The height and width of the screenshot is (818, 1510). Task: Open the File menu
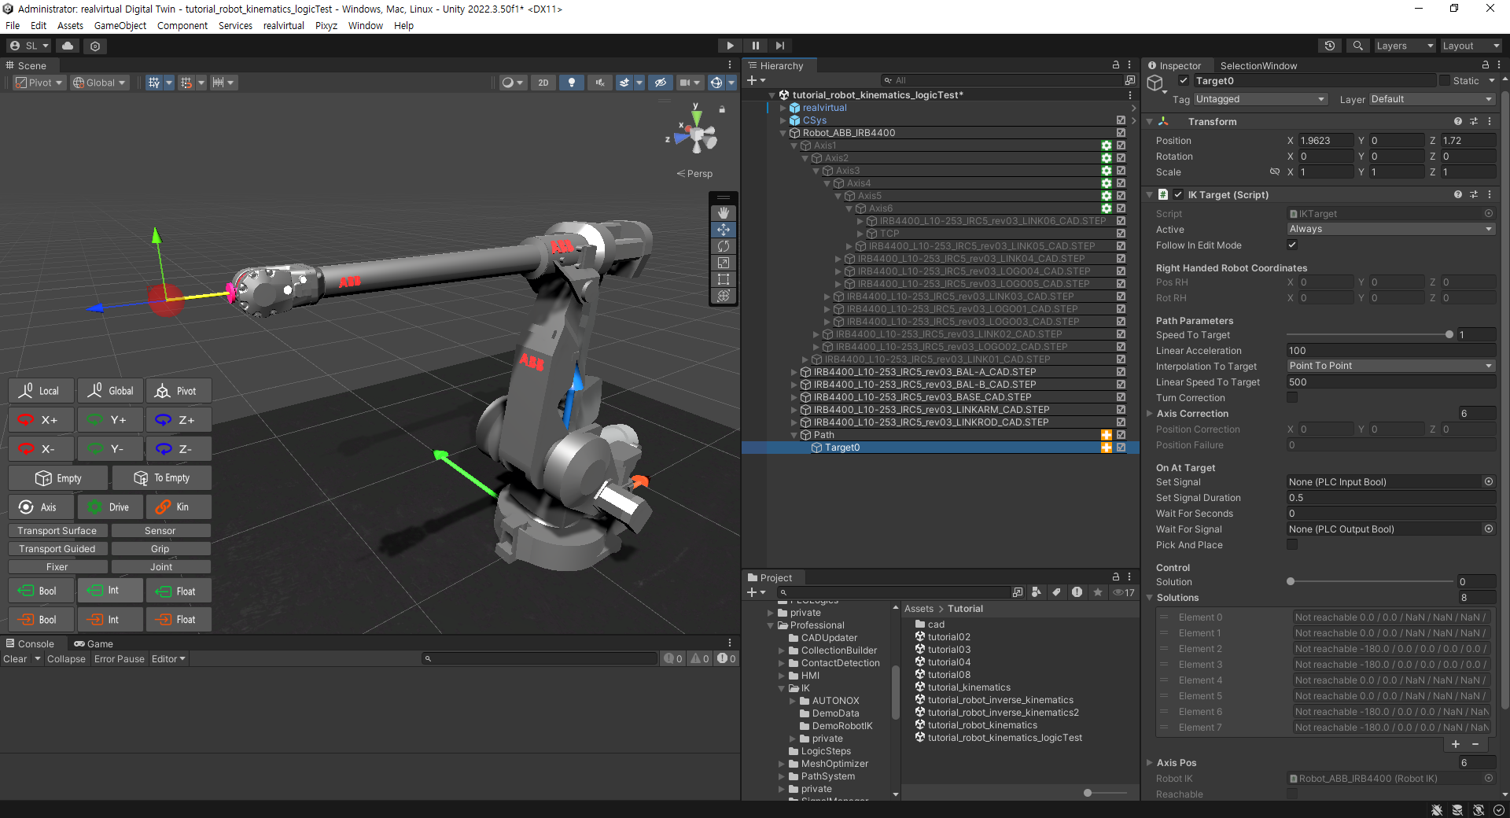[13, 25]
